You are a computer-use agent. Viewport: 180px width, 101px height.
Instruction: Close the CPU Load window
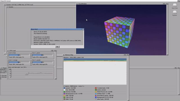pyautogui.click(x=8, y=50)
